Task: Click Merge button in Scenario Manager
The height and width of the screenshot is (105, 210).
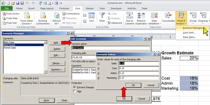Action: point(57,63)
